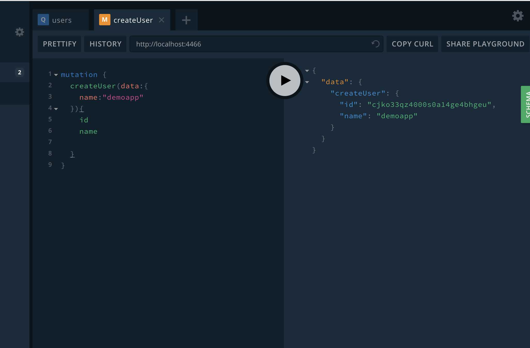Screen dimensions: 530x348
Task: Click the id value cjko33qz4000s0a14ge4bhgeu
Action: (x=429, y=105)
